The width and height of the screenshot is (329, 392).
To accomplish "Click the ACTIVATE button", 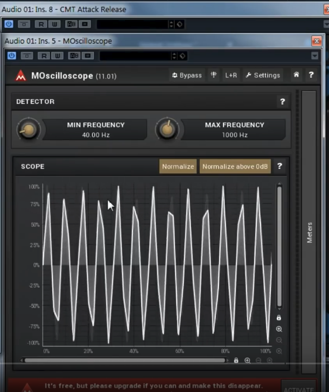I will click(299, 386).
